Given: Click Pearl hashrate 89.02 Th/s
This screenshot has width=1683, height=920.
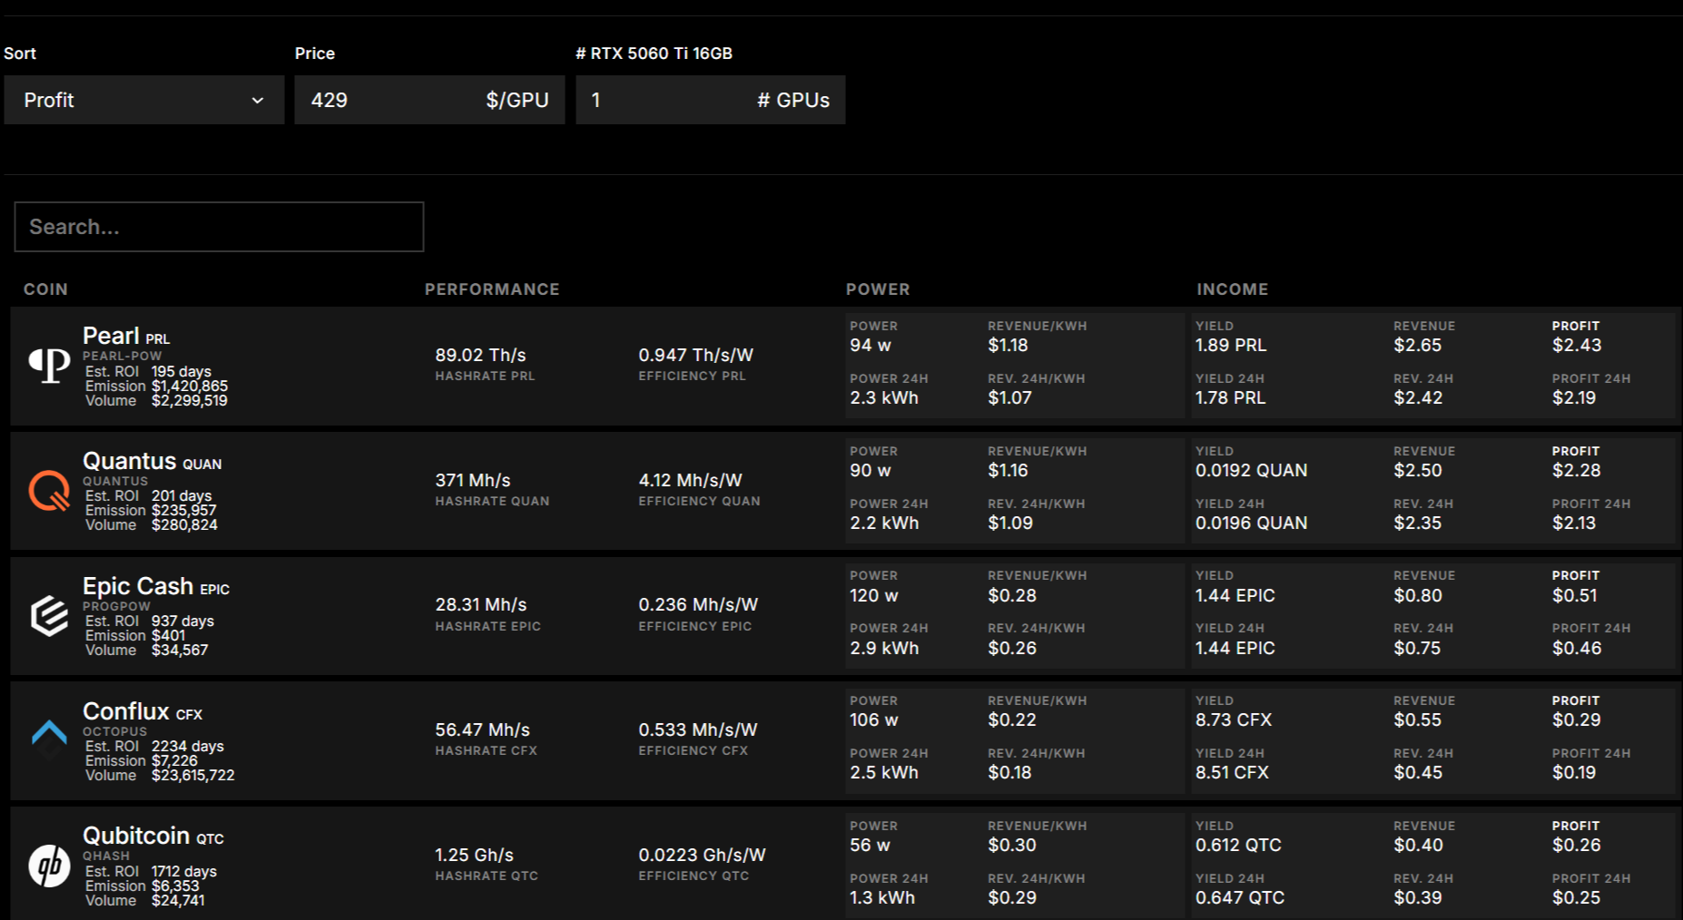Looking at the screenshot, I should [480, 355].
